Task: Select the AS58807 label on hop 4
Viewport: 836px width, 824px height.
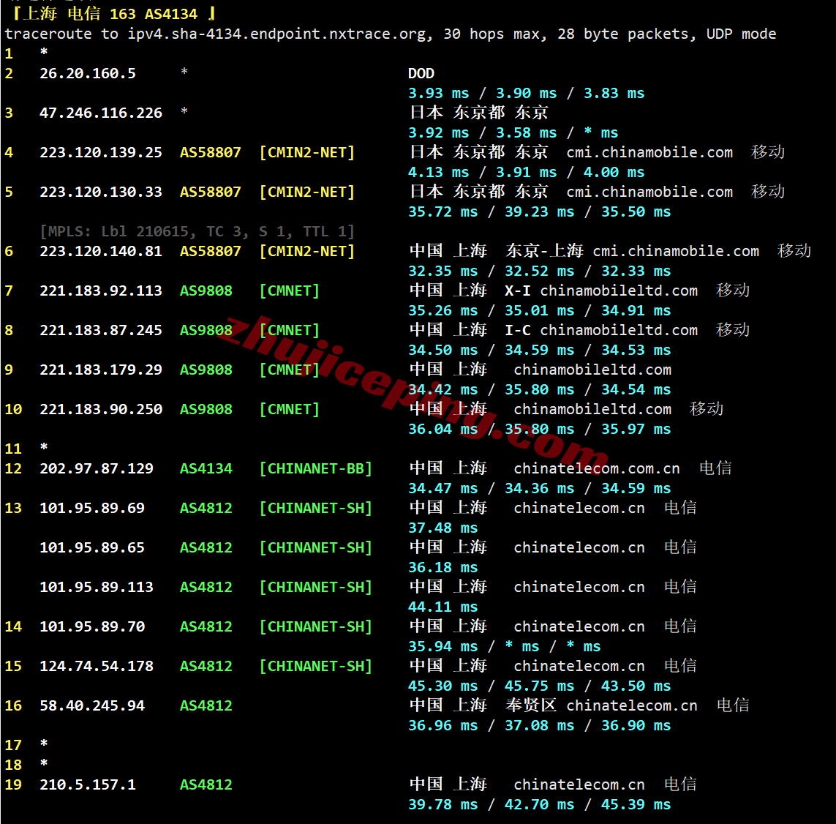Action: [210, 152]
